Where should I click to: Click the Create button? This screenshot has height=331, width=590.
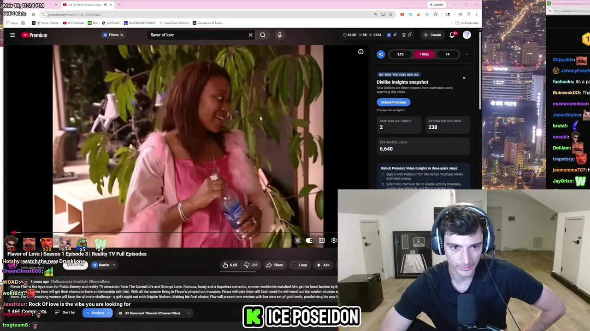pyautogui.click(x=432, y=35)
